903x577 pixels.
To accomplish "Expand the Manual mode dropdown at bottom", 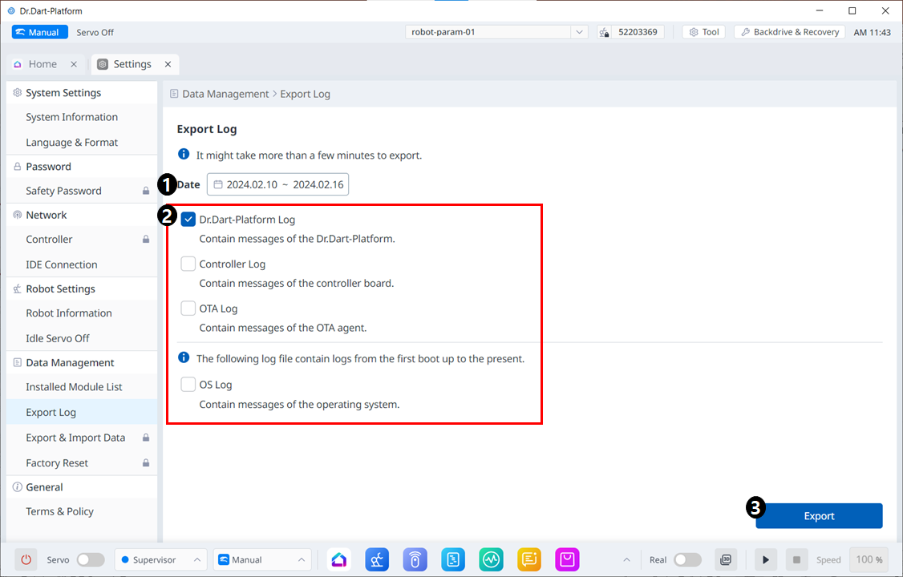I will click(x=261, y=559).
